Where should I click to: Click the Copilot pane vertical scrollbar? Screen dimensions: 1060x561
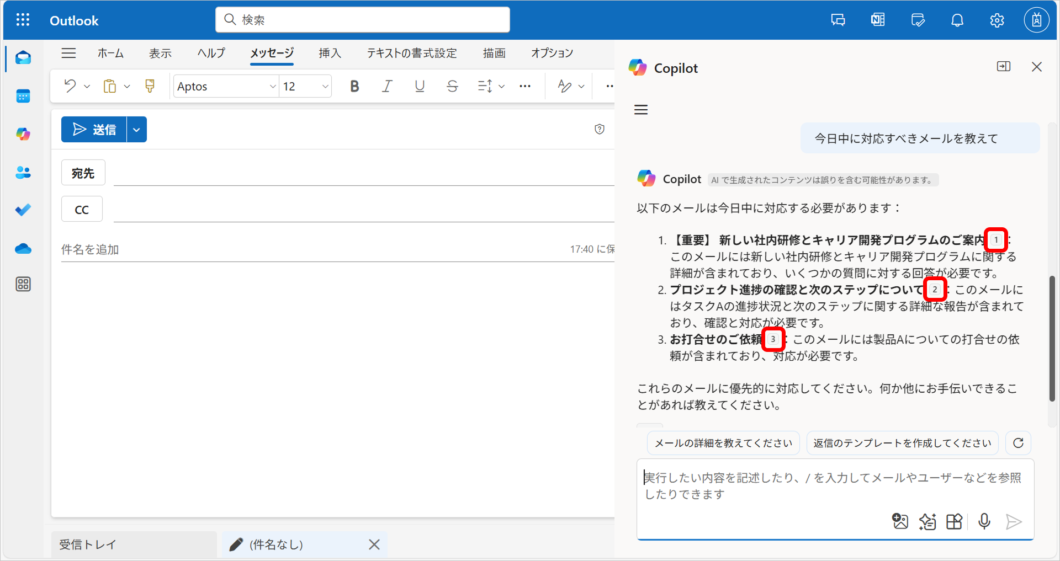coord(1052,338)
